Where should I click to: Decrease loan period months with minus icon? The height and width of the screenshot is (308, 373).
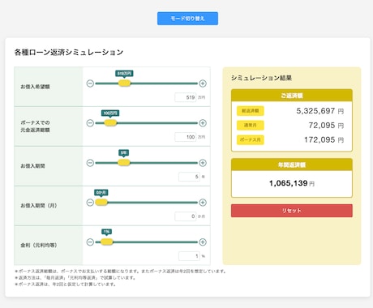click(x=90, y=203)
